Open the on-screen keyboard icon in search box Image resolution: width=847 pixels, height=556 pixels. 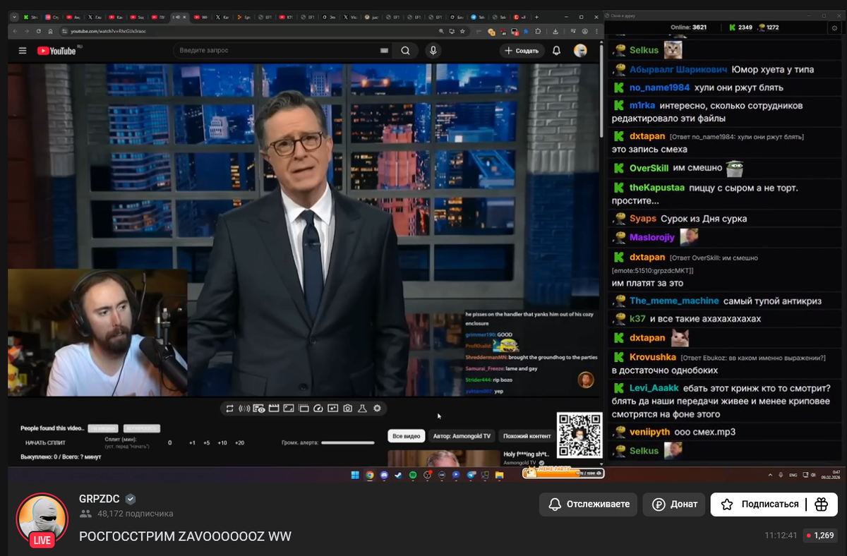click(x=384, y=51)
